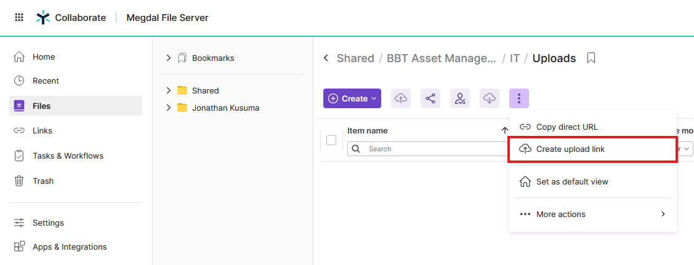Go to Home in sidebar

coord(76,57)
